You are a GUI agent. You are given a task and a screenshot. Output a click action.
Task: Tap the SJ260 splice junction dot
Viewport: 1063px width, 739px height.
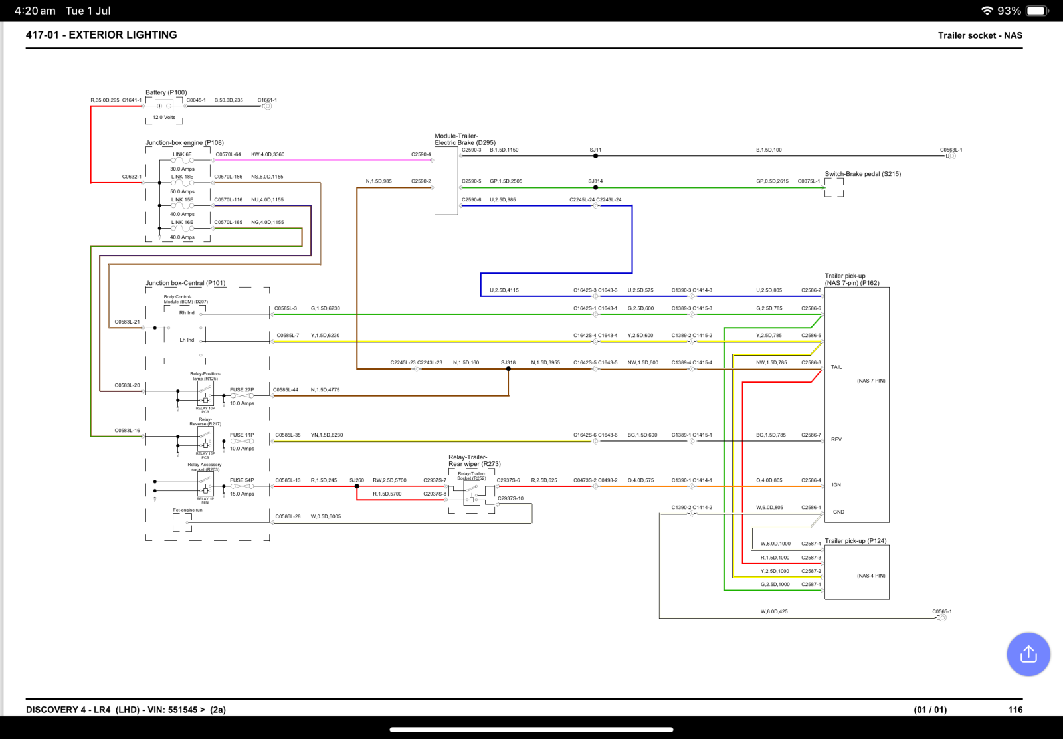357,486
